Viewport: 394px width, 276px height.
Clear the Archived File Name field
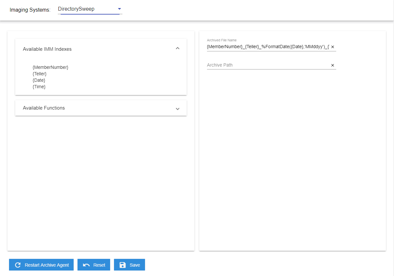333,47
